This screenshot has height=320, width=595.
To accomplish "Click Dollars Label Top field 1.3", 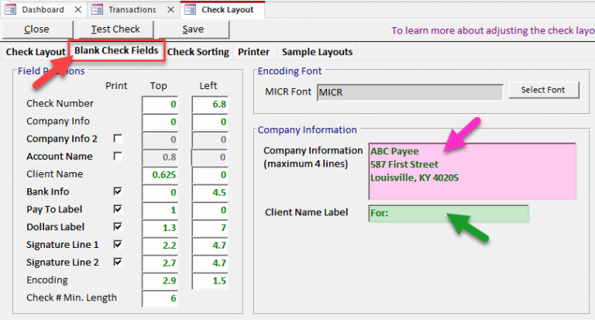I will point(160,228).
